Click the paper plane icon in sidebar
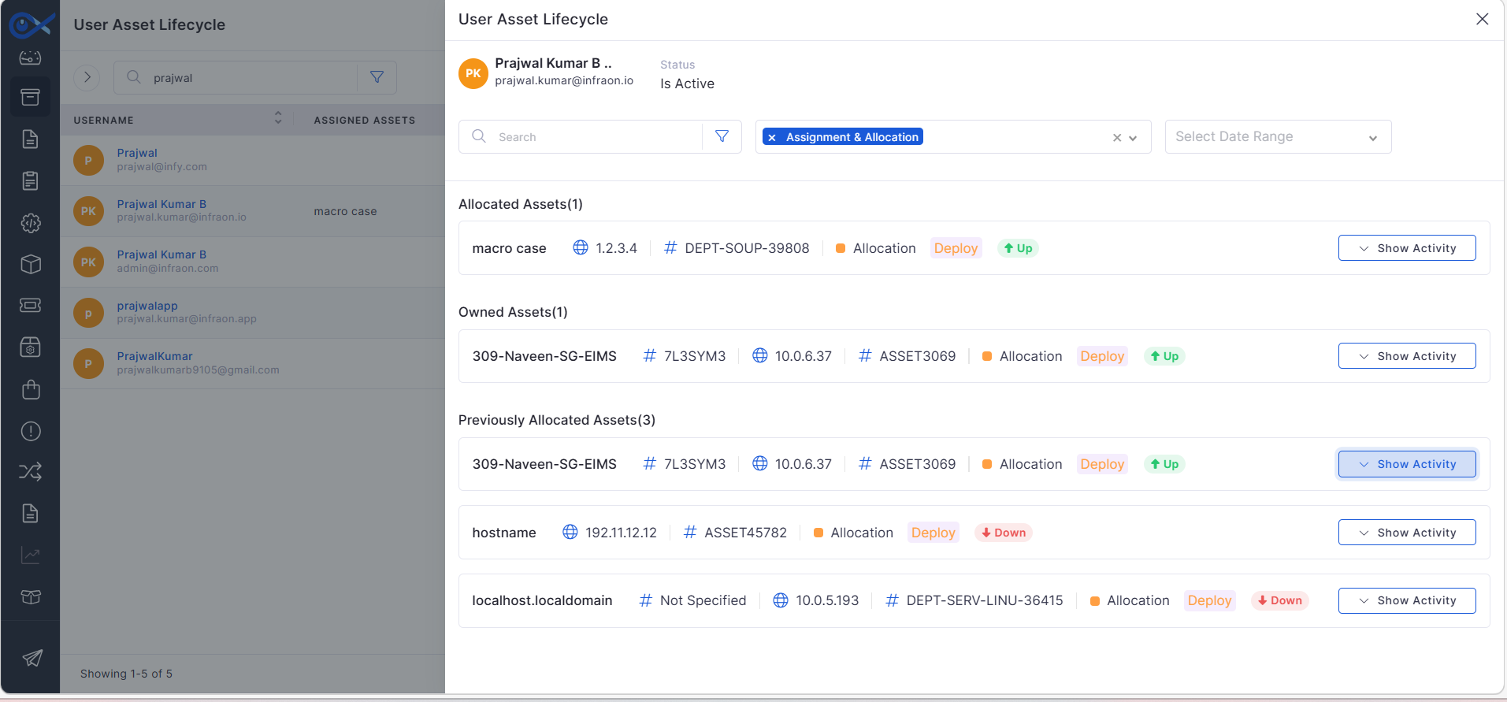 point(32,658)
